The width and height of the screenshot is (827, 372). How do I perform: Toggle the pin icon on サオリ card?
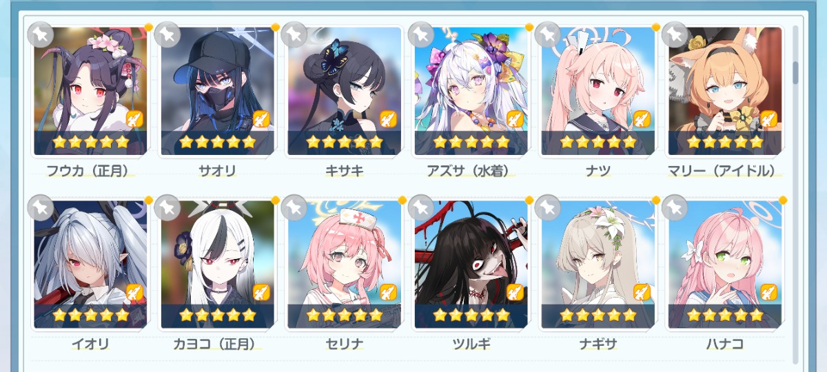coord(167,34)
